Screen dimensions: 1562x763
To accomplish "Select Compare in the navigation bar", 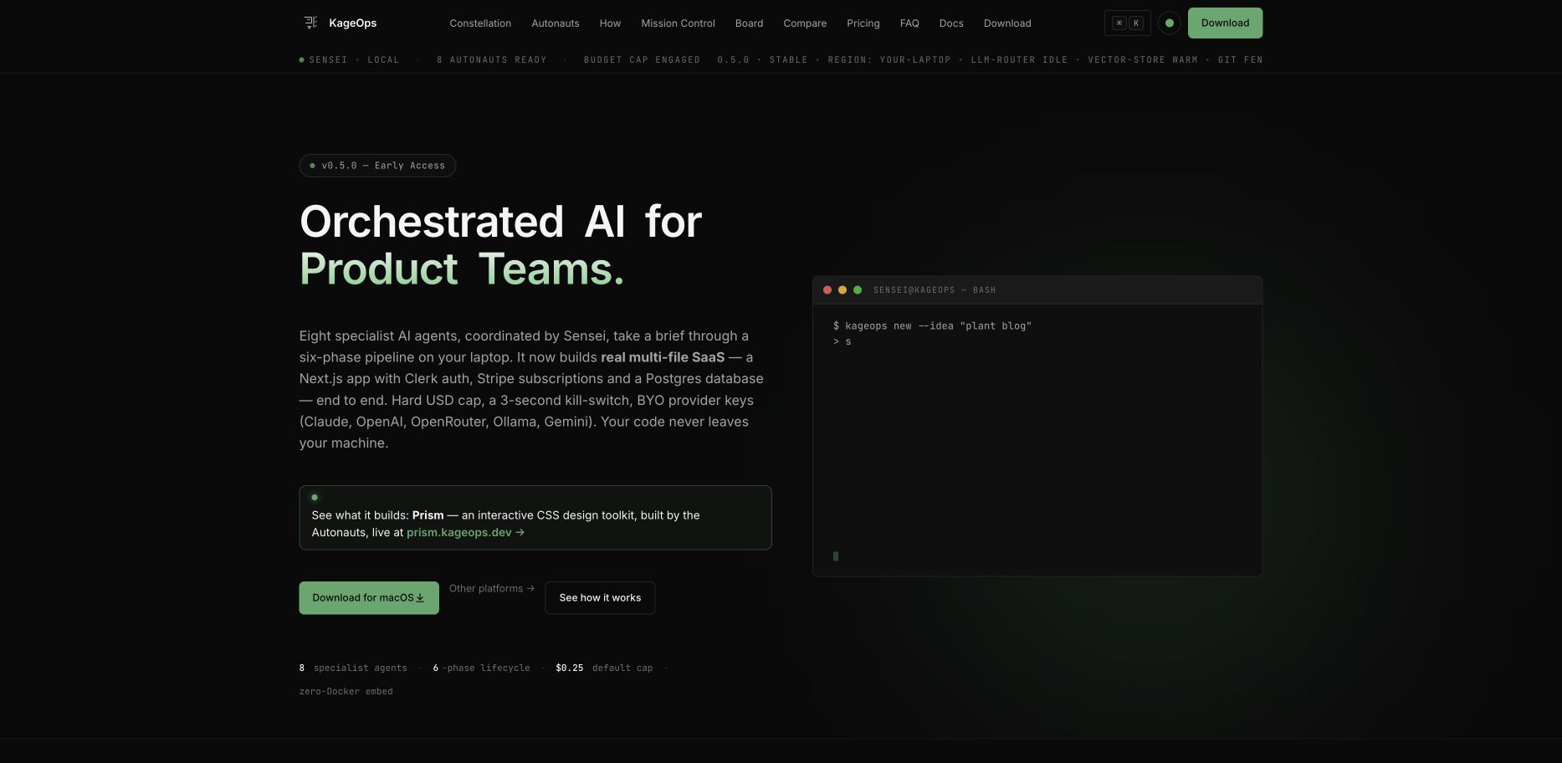I will [x=805, y=23].
